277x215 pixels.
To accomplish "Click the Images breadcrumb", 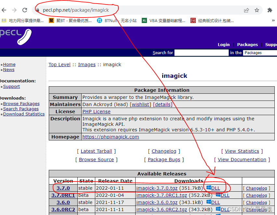I will (87, 65).
